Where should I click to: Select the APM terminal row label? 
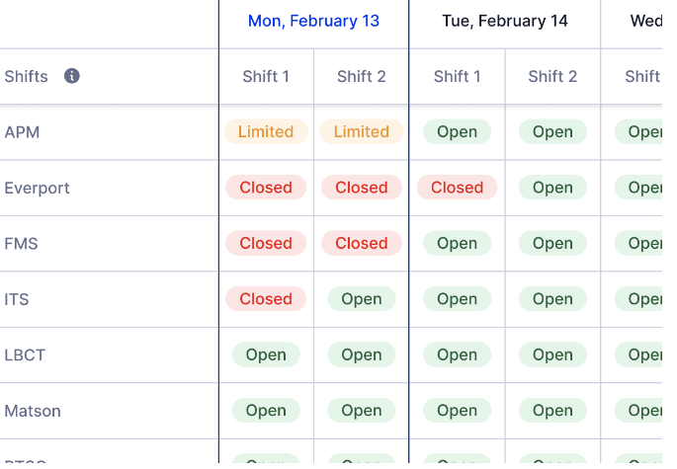pos(22,132)
